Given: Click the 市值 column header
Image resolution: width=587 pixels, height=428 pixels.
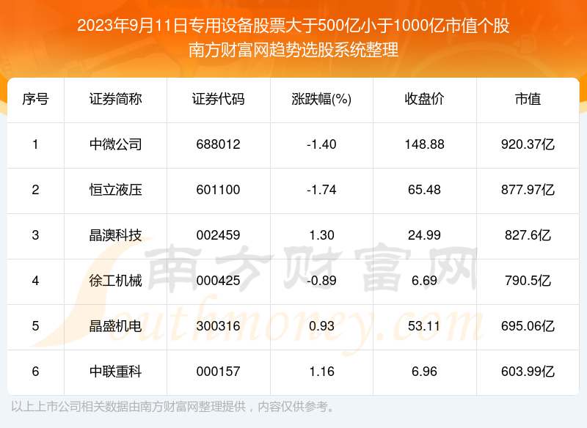Looking at the screenshot, I should (x=528, y=100).
